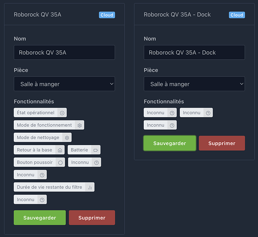Click the Batterie battery icon

pos(96,150)
